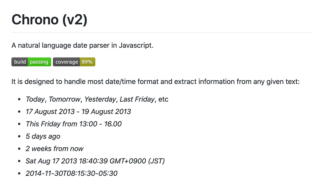Click the coverage 89% badge

coord(74,62)
